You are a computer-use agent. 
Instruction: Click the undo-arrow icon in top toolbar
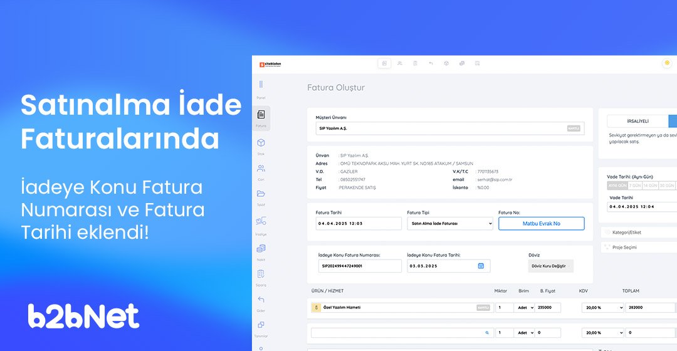(431, 63)
